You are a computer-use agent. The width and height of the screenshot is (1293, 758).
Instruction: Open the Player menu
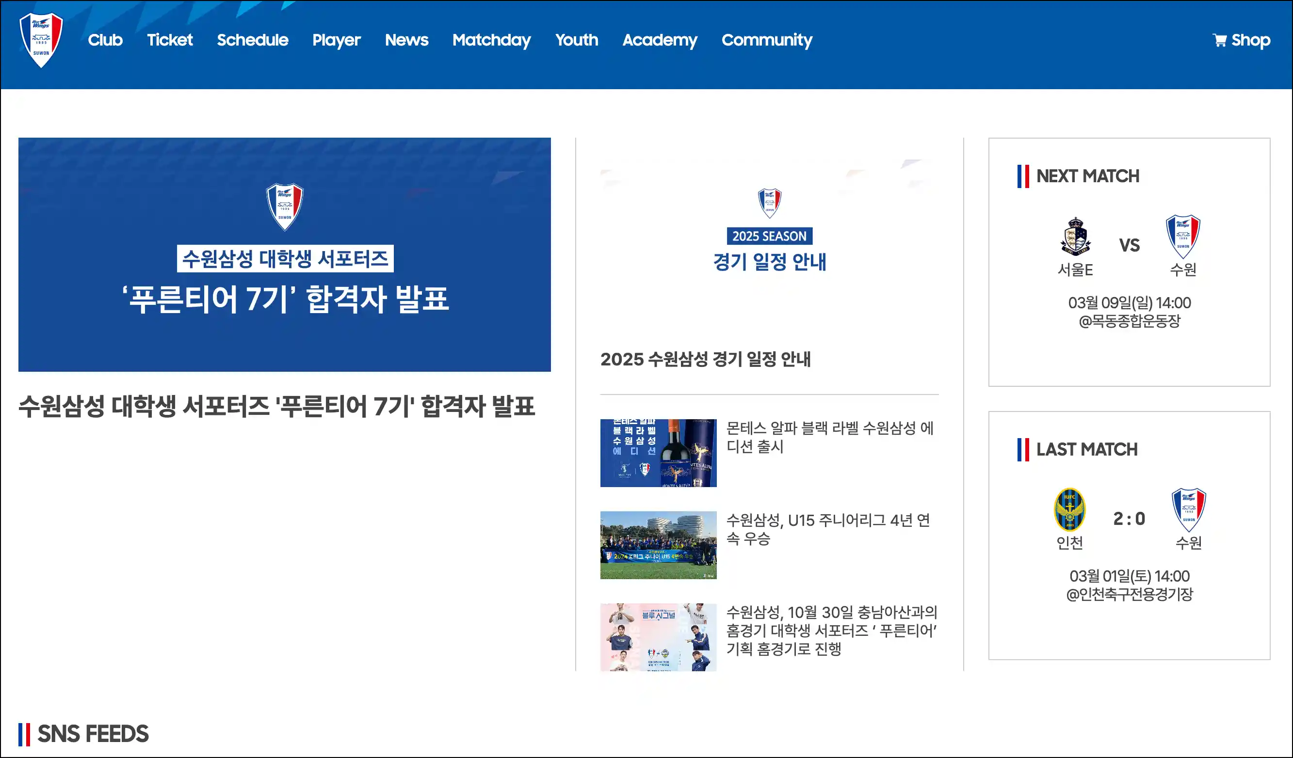(337, 40)
